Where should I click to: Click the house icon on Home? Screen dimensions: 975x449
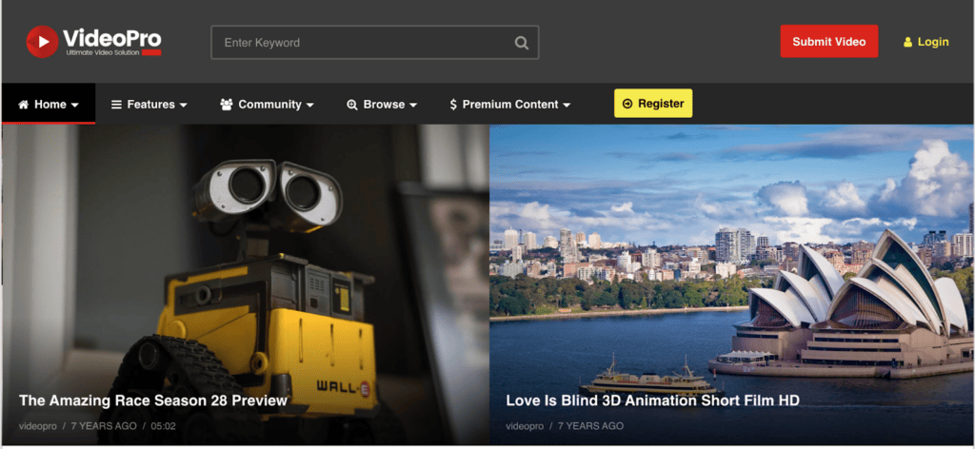(24, 105)
